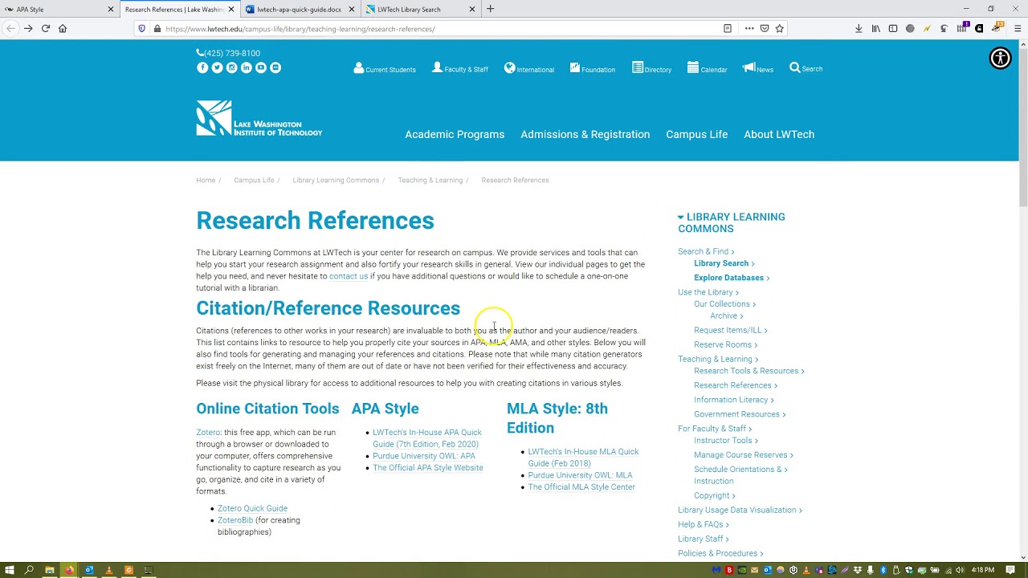Open the Zotero link
Viewport: 1028px width, 578px height.
click(x=208, y=433)
